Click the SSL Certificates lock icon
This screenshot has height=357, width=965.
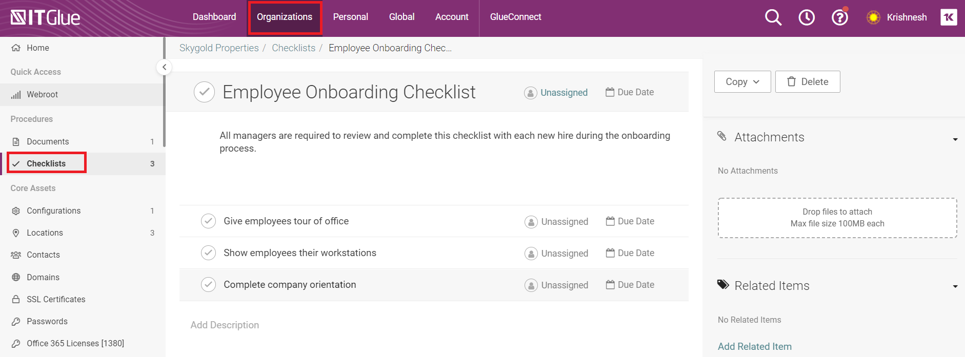pos(16,299)
